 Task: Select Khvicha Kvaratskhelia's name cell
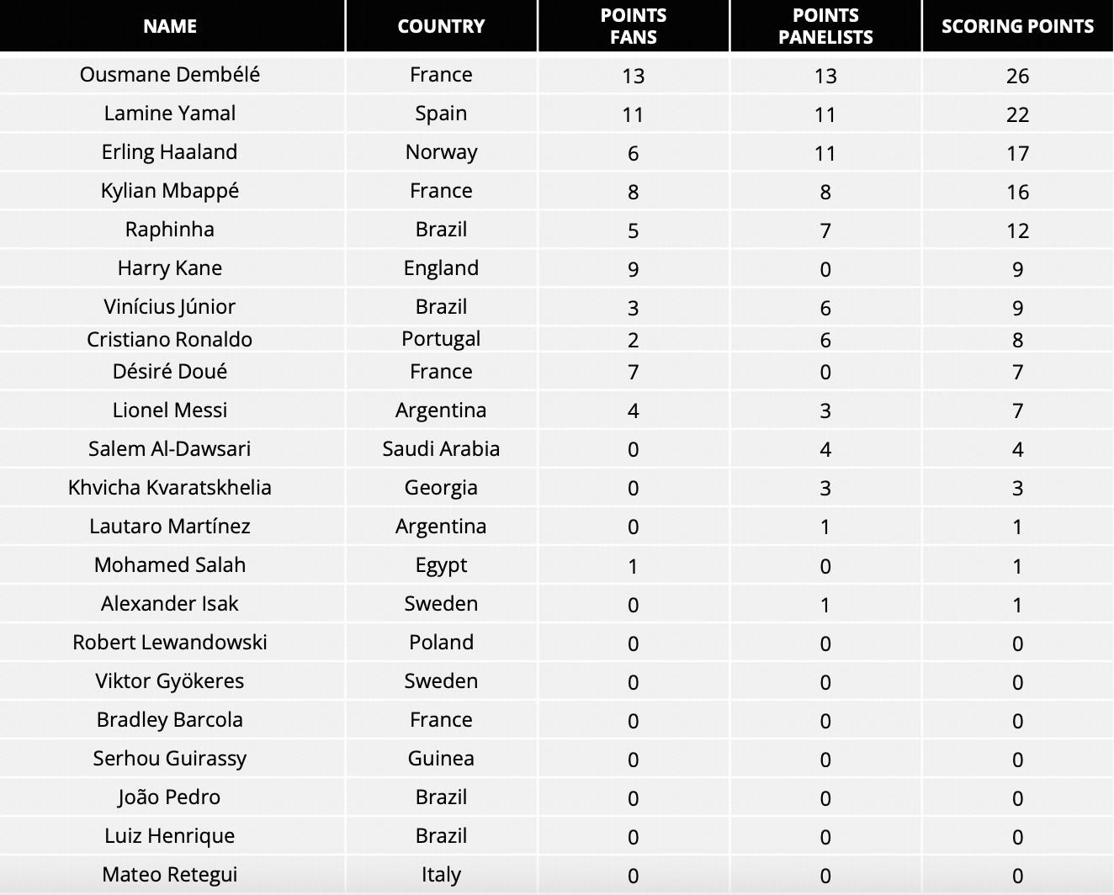(x=170, y=488)
